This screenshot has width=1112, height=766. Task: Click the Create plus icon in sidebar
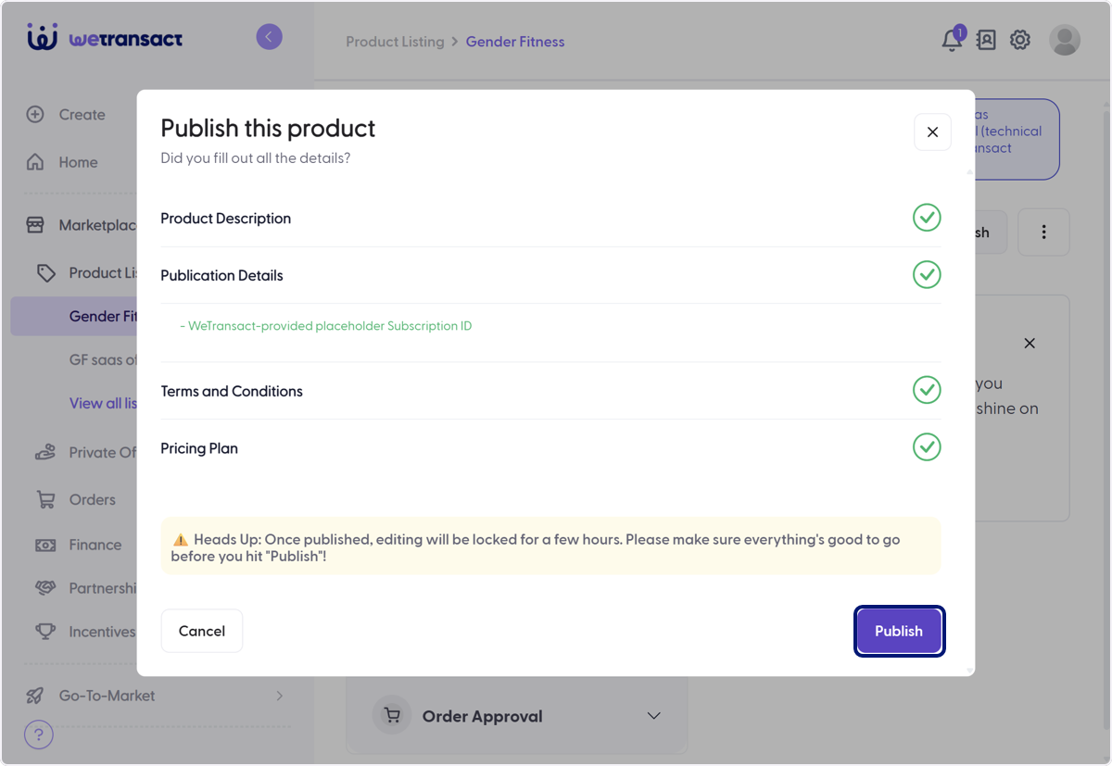pyautogui.click(x=35, y=115)
